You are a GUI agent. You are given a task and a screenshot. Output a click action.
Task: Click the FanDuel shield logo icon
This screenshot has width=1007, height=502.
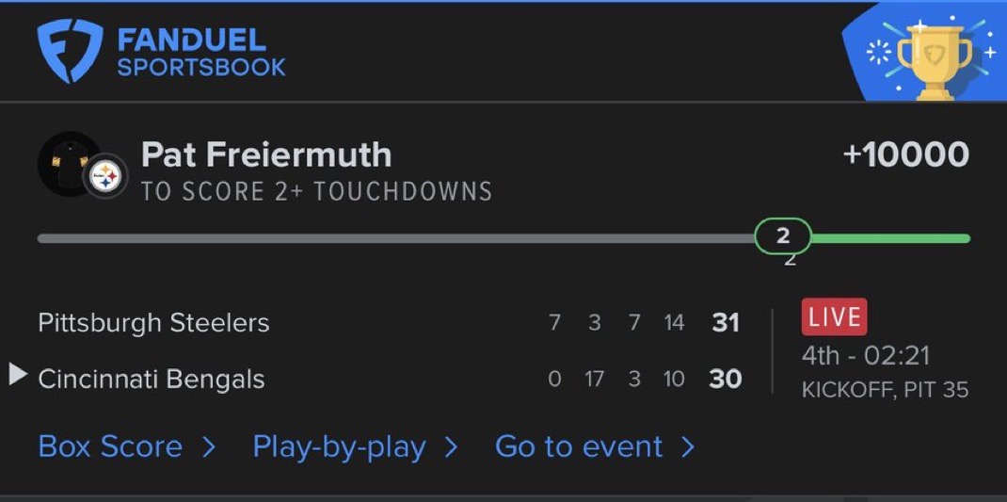pyautogui.click(x=68, y=51)
